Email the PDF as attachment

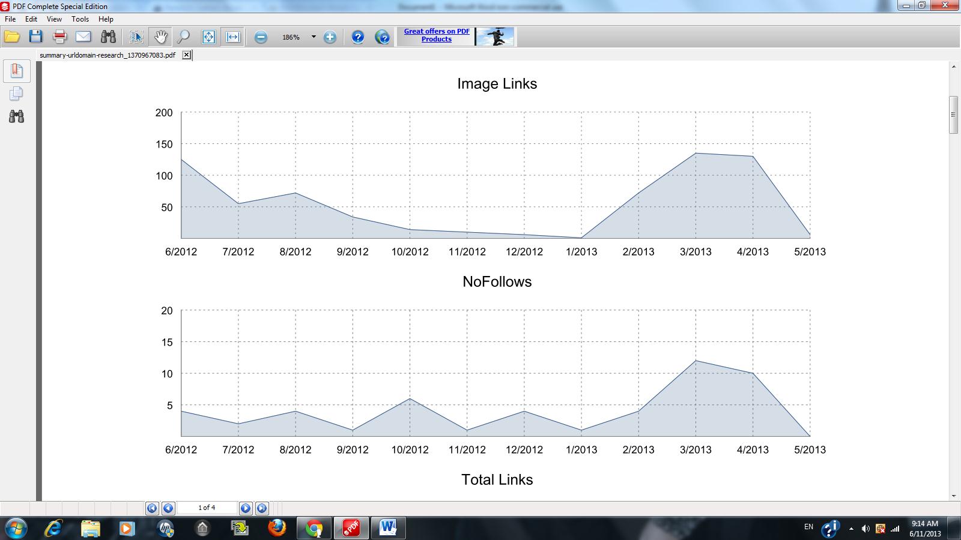[83, 37]
